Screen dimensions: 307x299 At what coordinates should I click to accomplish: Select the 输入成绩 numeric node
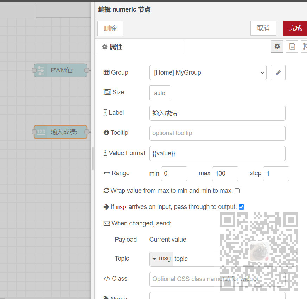pyautogui.click(x=60, y=132)
